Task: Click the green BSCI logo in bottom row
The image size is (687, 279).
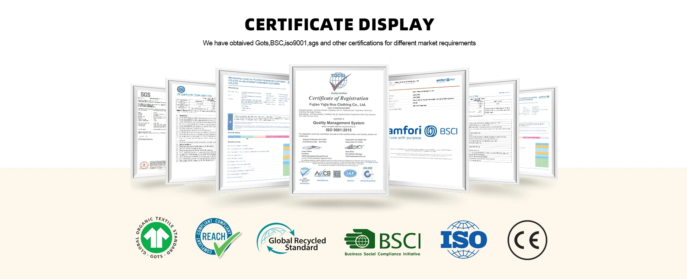Action: point(383,242)
